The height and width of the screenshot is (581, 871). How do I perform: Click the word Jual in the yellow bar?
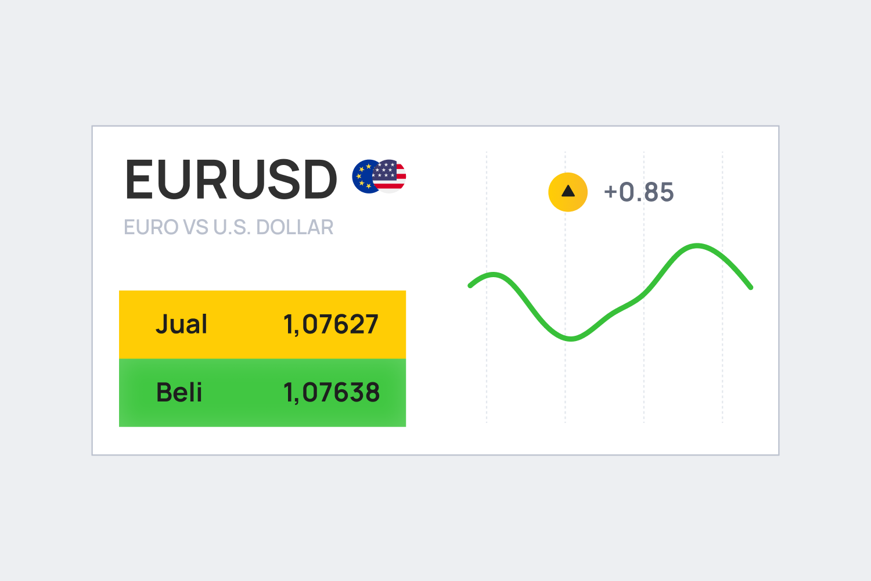(x=181, y=324)
